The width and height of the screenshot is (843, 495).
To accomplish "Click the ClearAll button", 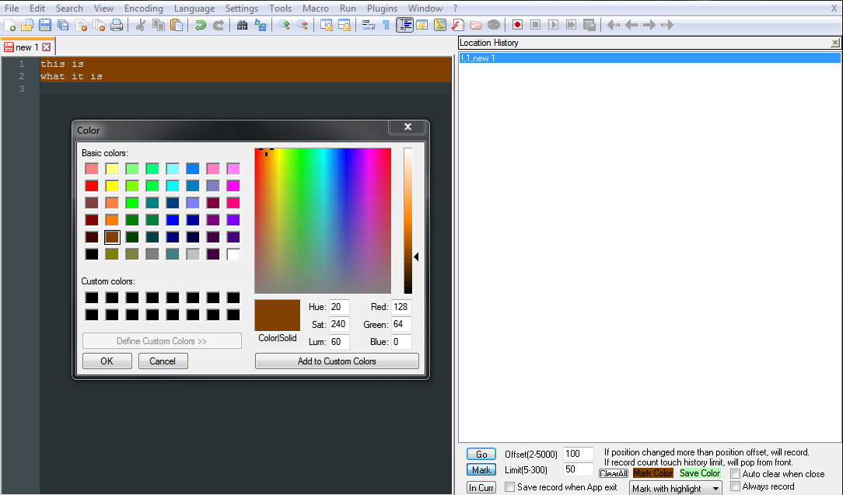I will coord(614,473).
